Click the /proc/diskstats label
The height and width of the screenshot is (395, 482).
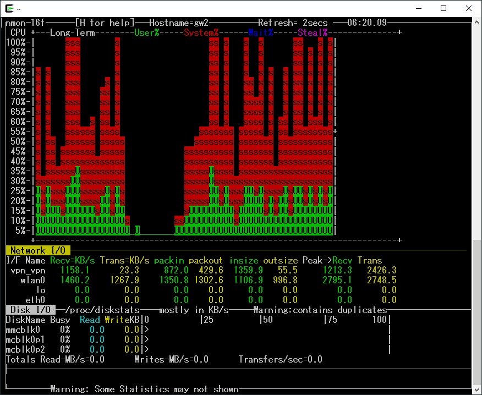pos(103,310)
